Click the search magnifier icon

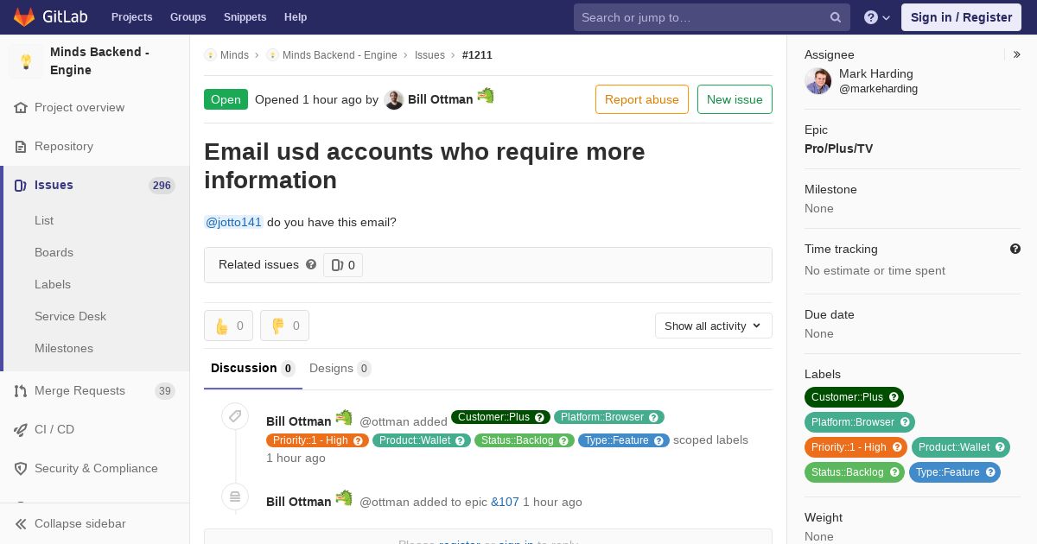tap(836, 17)
